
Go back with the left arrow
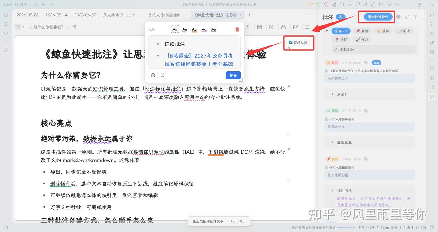[x=43, y=5]
